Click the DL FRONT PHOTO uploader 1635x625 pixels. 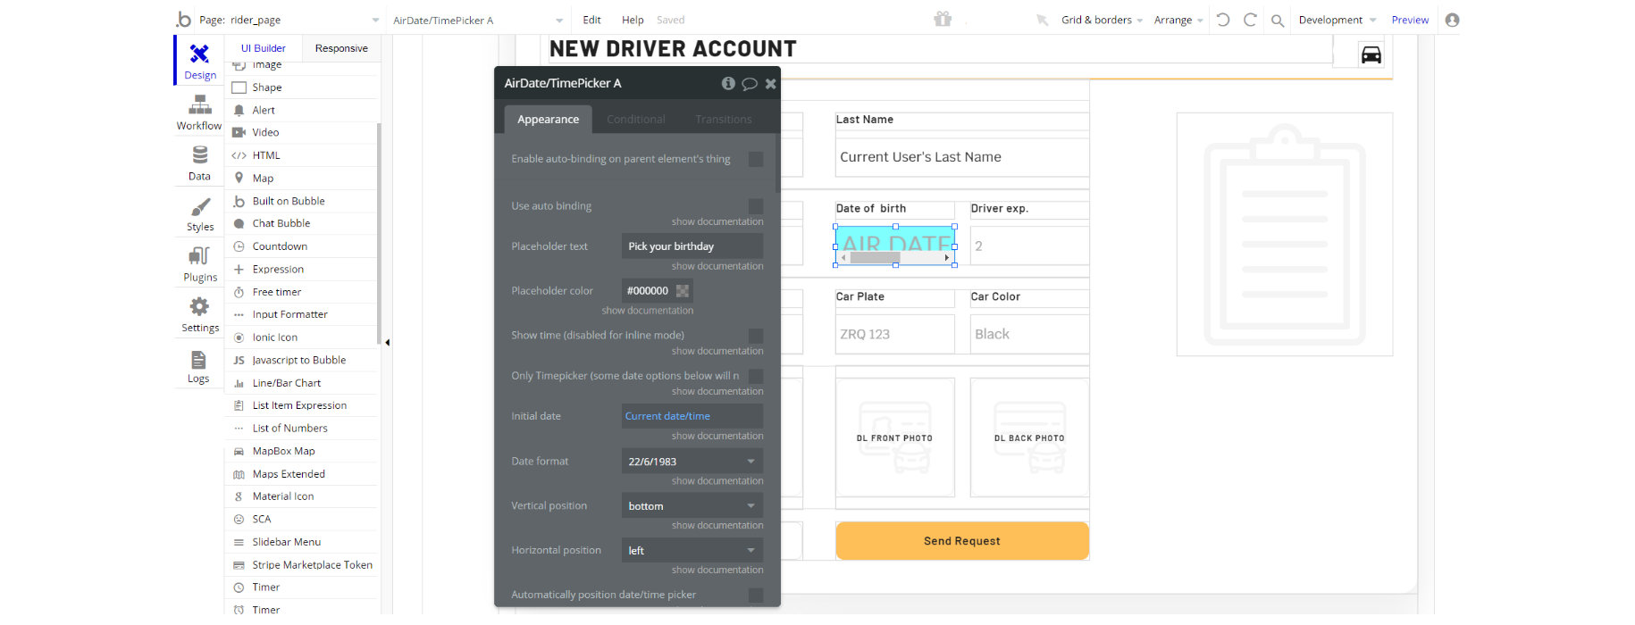click(x=895, y=437)
